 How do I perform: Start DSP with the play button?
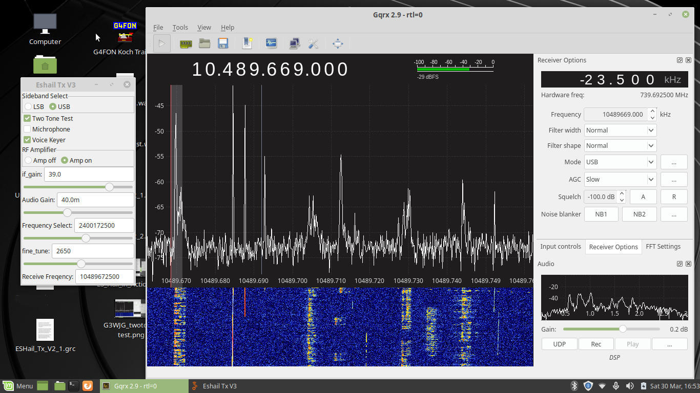tap(161, 43)
